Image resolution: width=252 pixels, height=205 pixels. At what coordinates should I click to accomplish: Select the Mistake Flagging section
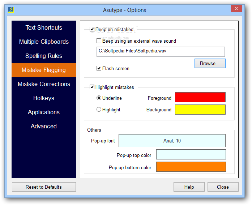[44, 70]
